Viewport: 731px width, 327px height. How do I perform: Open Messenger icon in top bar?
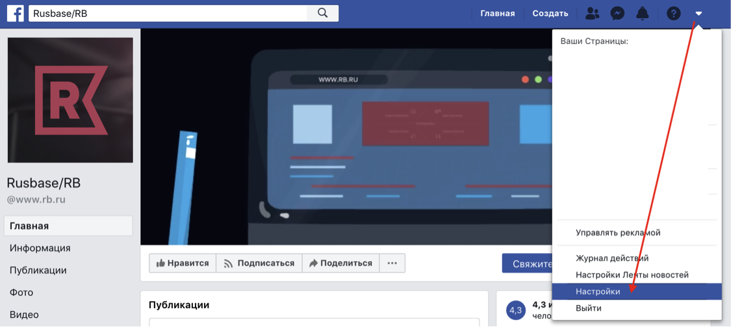(x=617, y=14)
